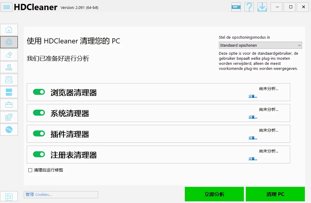Expand details under 系统清理器

[x=252, y=117]
